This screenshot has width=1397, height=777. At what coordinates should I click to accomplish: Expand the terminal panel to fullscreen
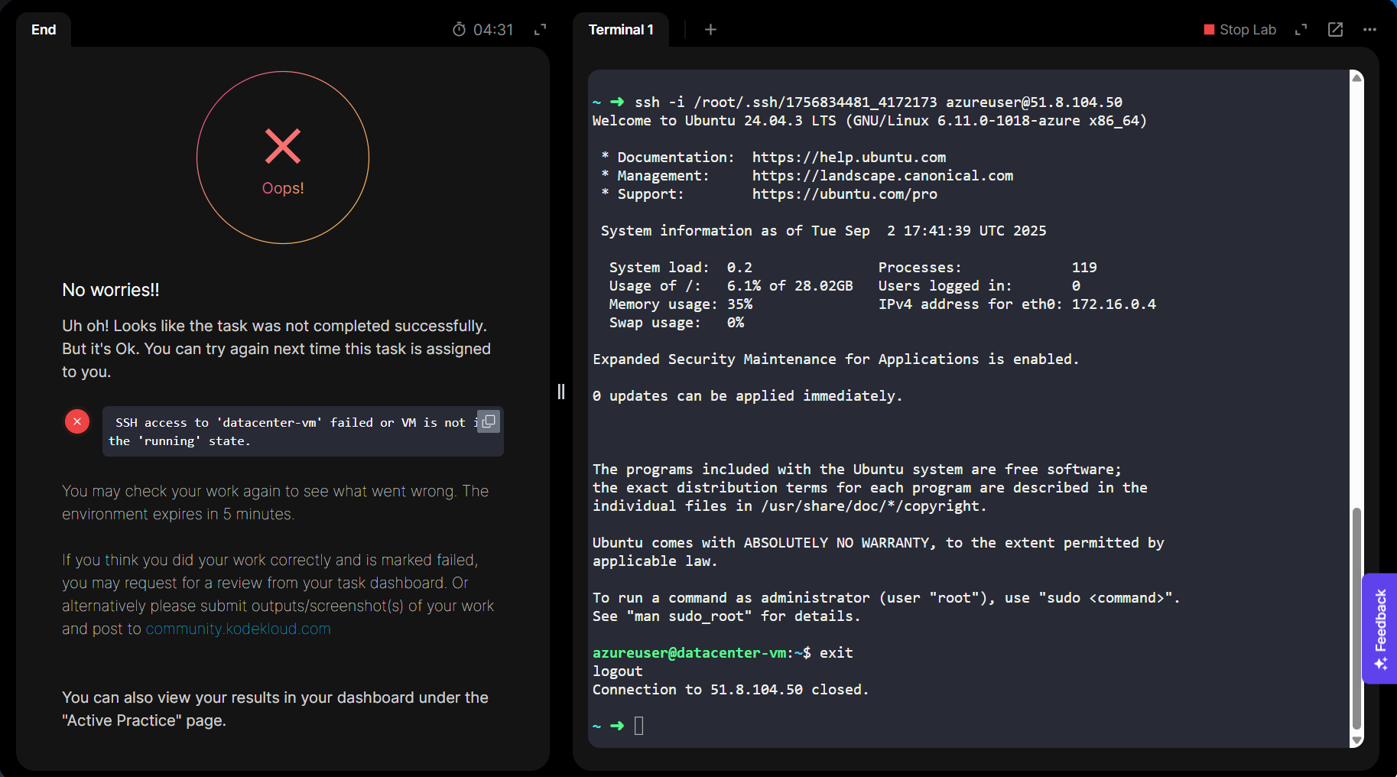pos(1301,30)
